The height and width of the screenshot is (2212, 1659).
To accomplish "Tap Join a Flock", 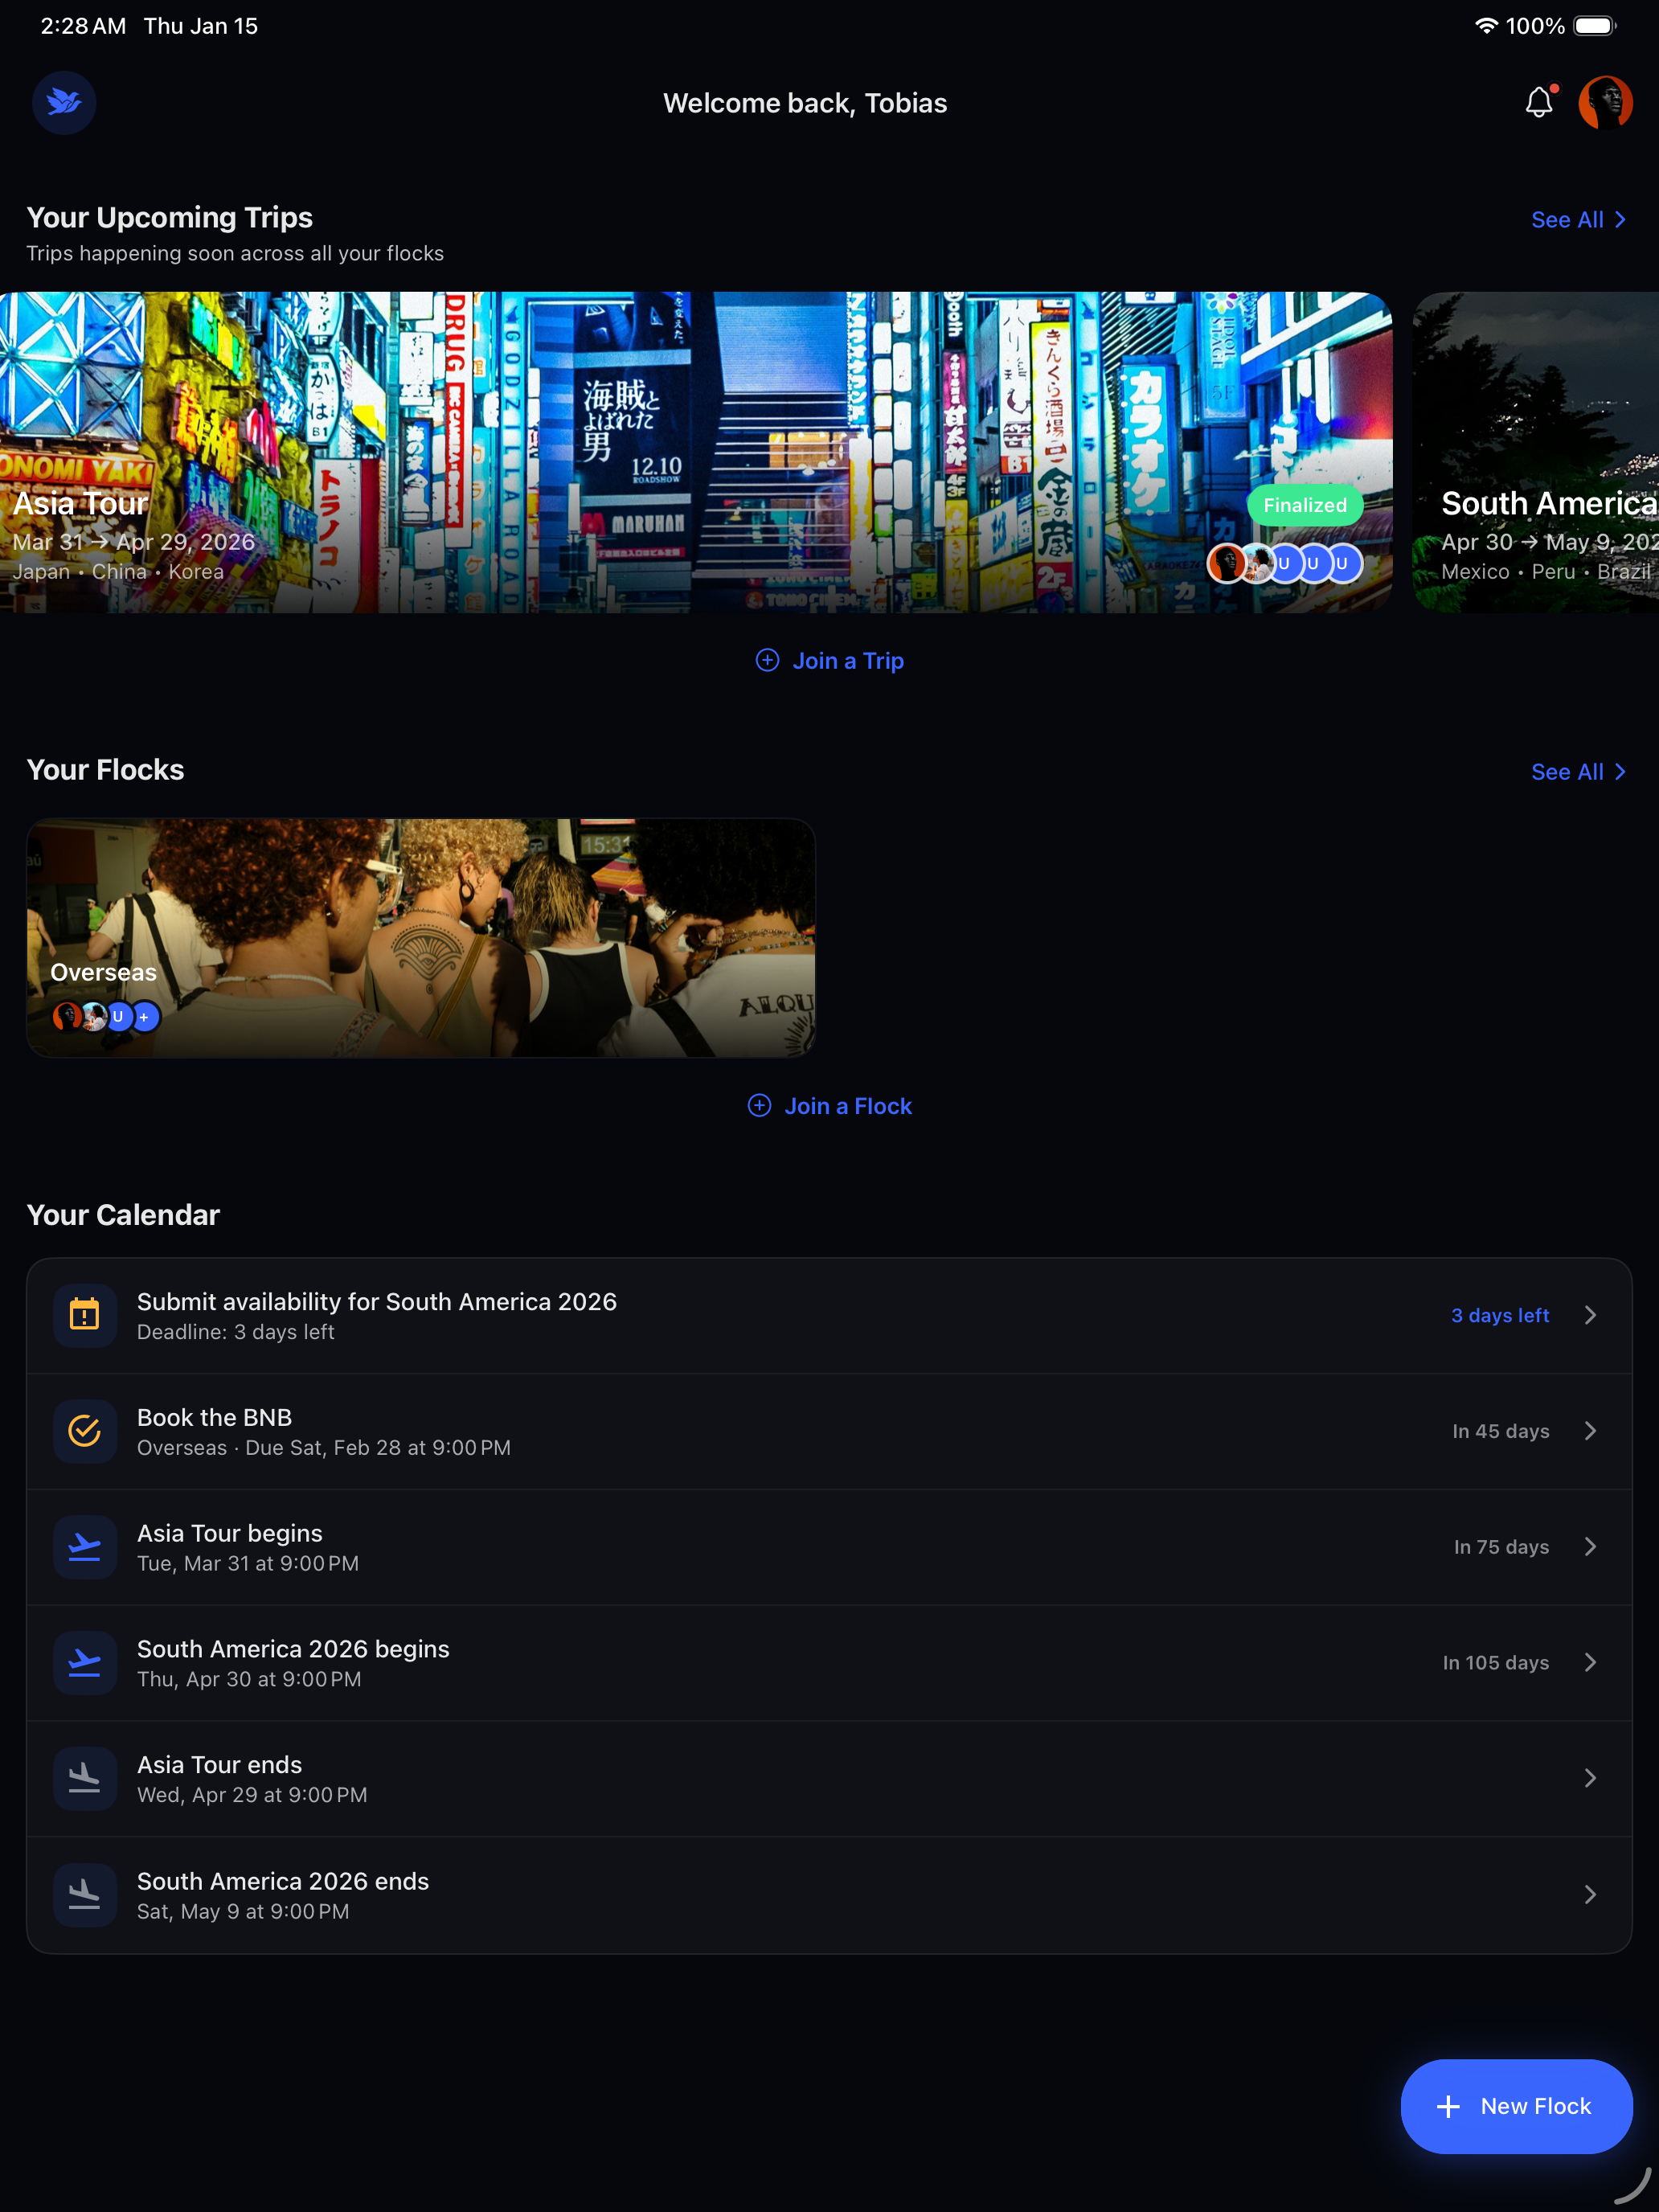I will click(829, 1106).
